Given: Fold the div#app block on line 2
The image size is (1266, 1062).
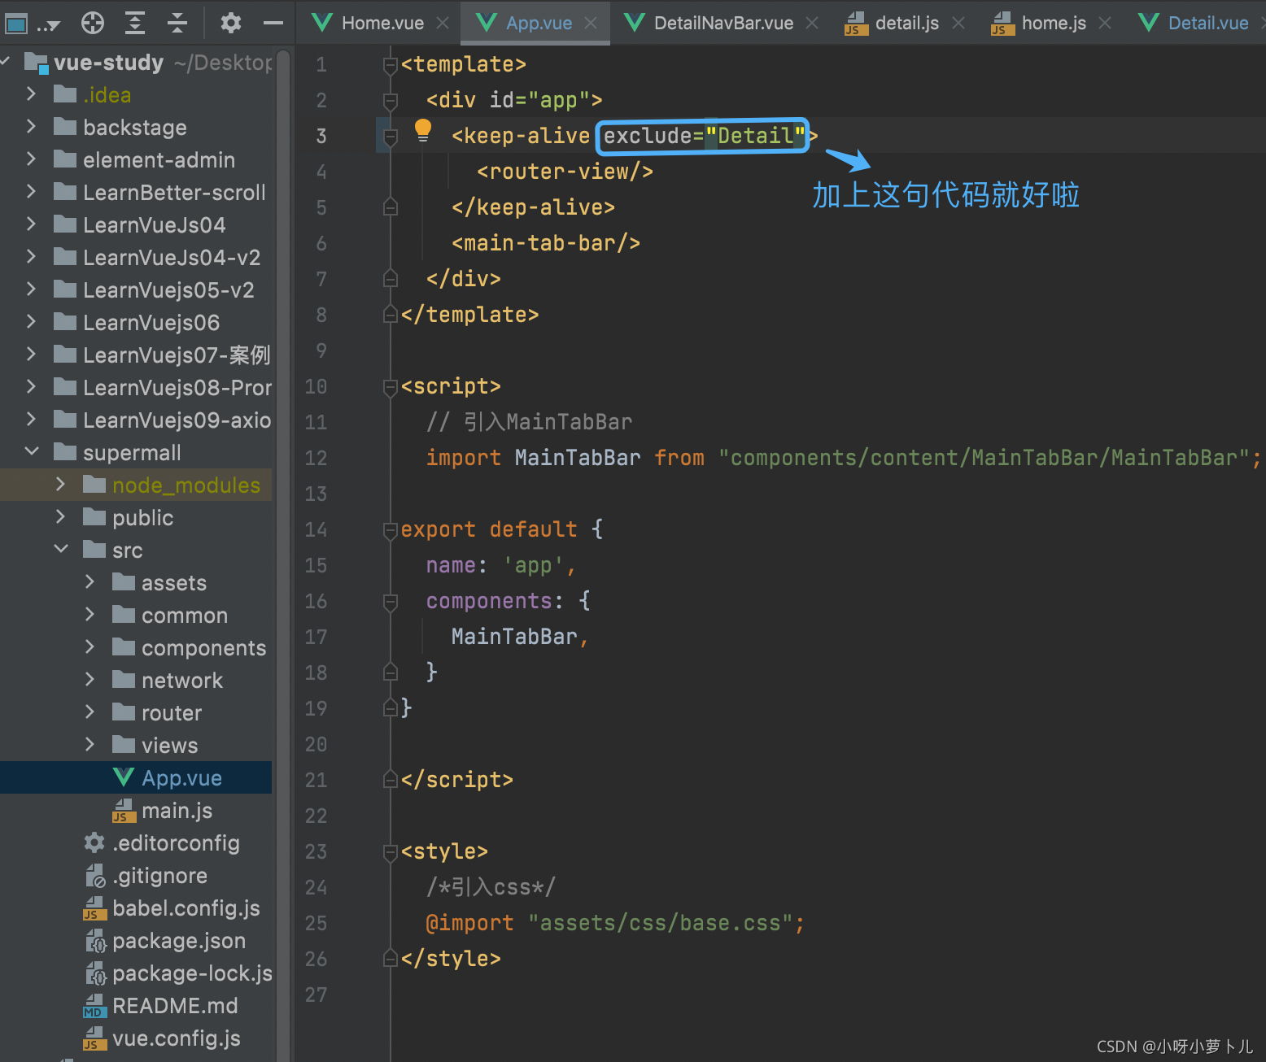Looking at the screenshot, I should pyautogui.click(x=391, y=101).
